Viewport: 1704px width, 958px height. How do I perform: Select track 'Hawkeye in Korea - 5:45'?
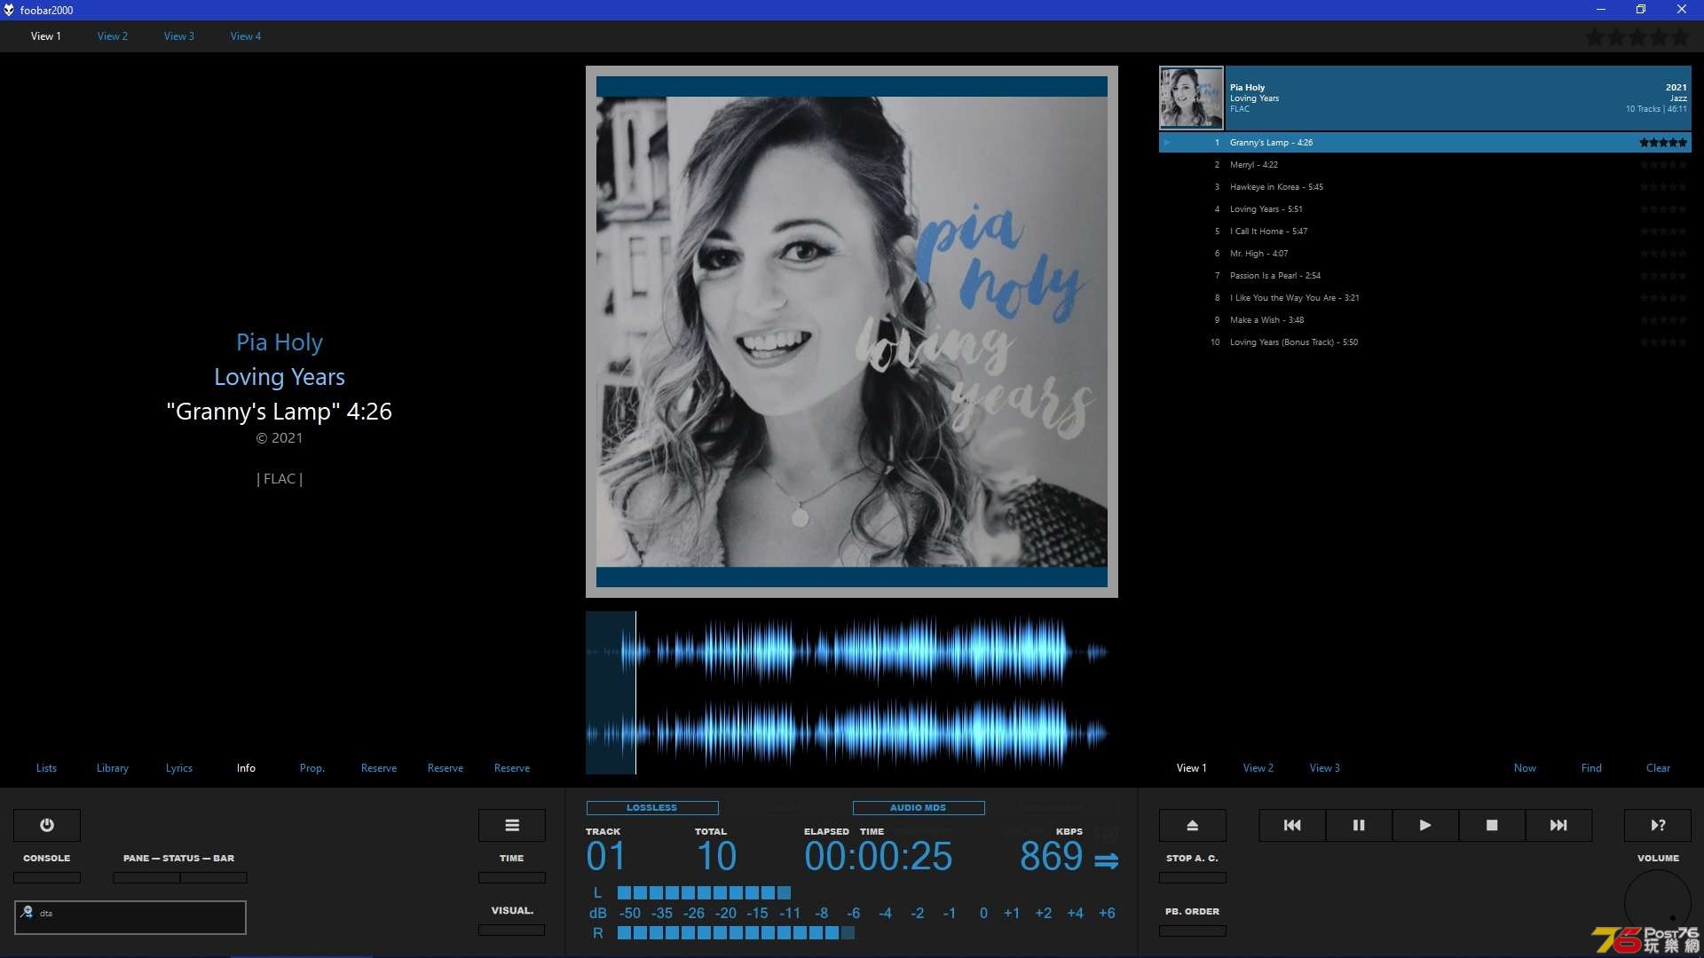click(1425, 187)
